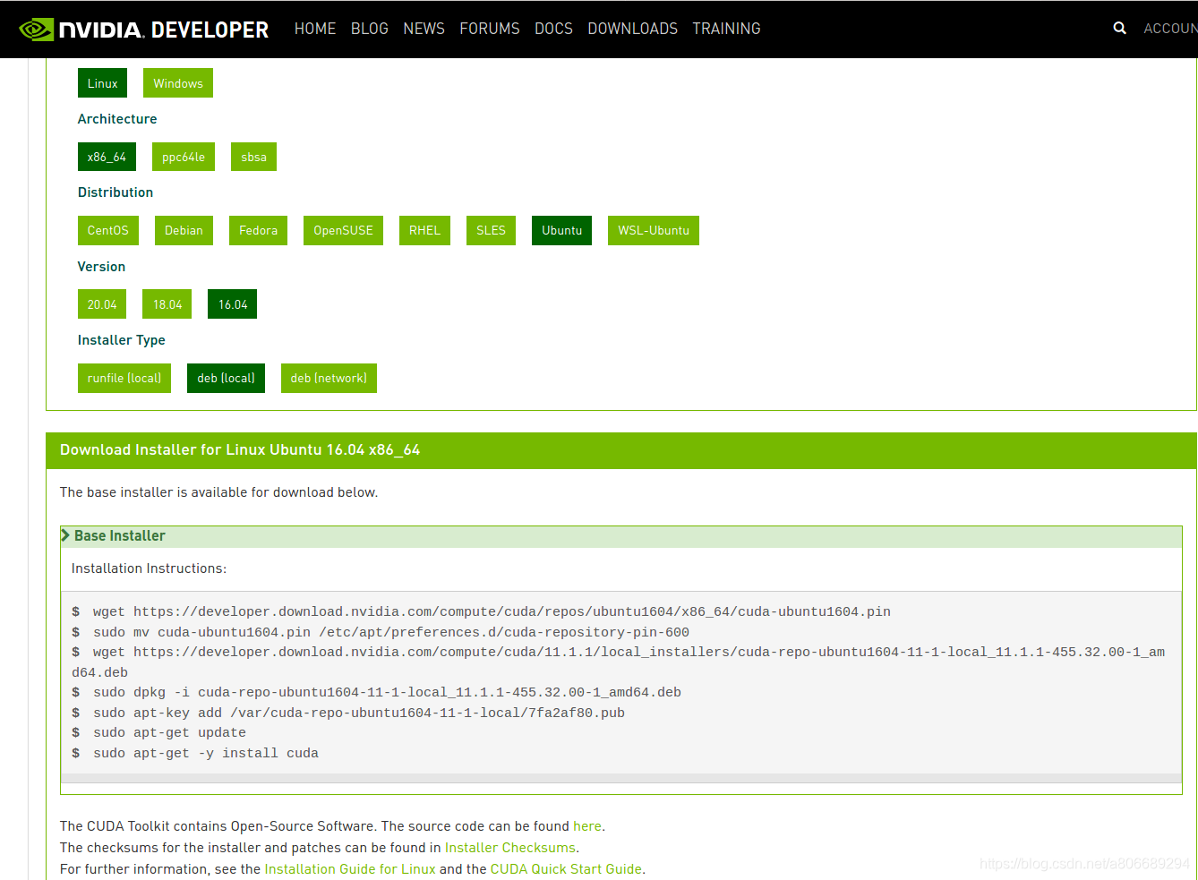Screen dimensions: 1198x880
Task: Choose the ppc64le architecture
Action: pyautogui.click(x=184, y=157)
